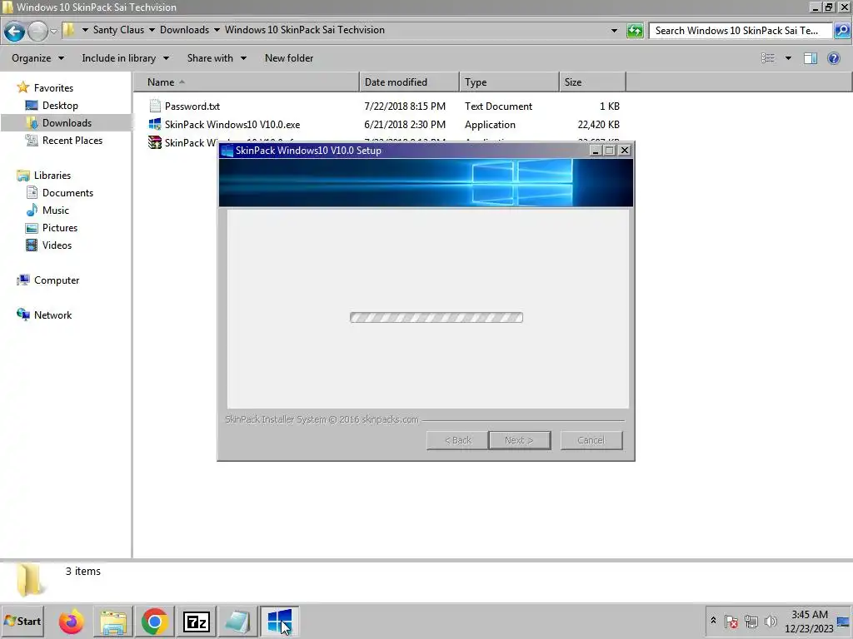The height and width of the screenshot is (639, 853).
Task: Open Include in library menu
Action: click(125, 58)
